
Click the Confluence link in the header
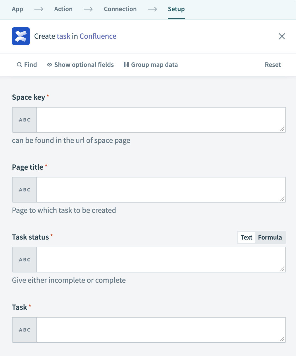pyautogui.click(x=98, y=36)
